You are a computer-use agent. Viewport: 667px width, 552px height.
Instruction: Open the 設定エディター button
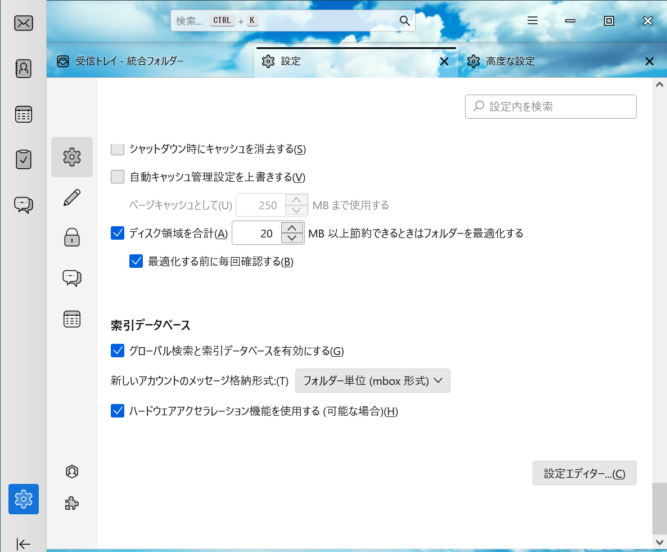tap(584, 473)
